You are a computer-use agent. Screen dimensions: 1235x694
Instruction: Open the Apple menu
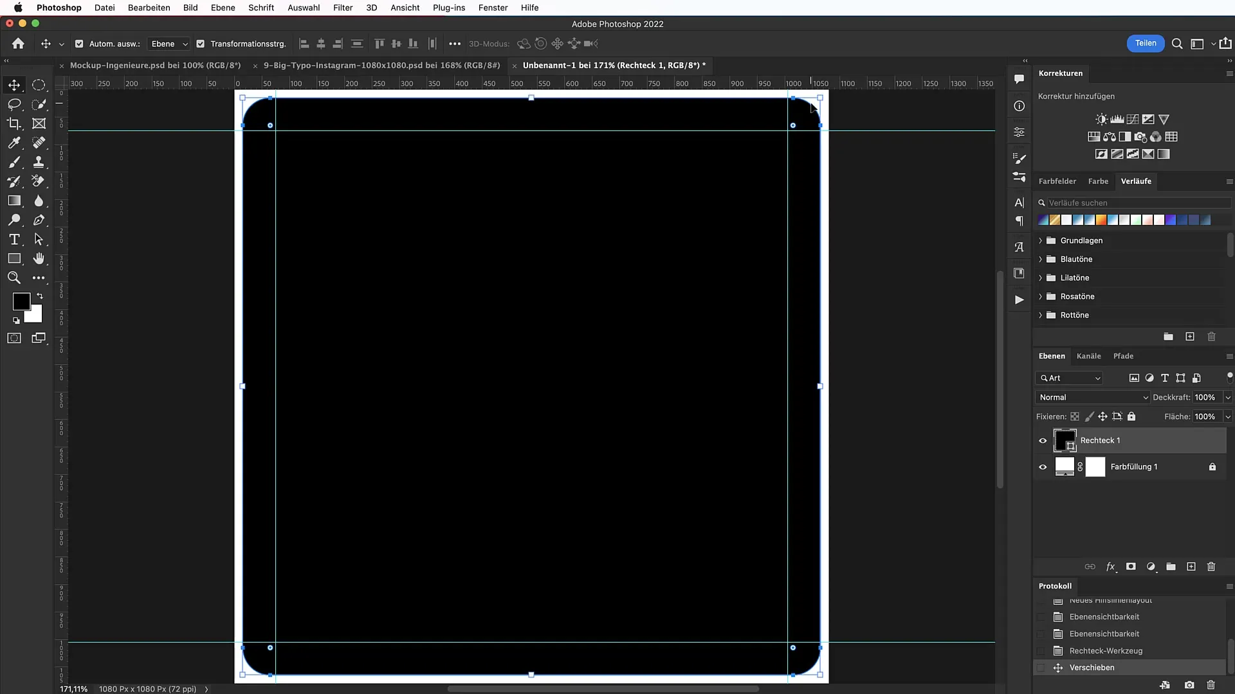tap(18, 8)
